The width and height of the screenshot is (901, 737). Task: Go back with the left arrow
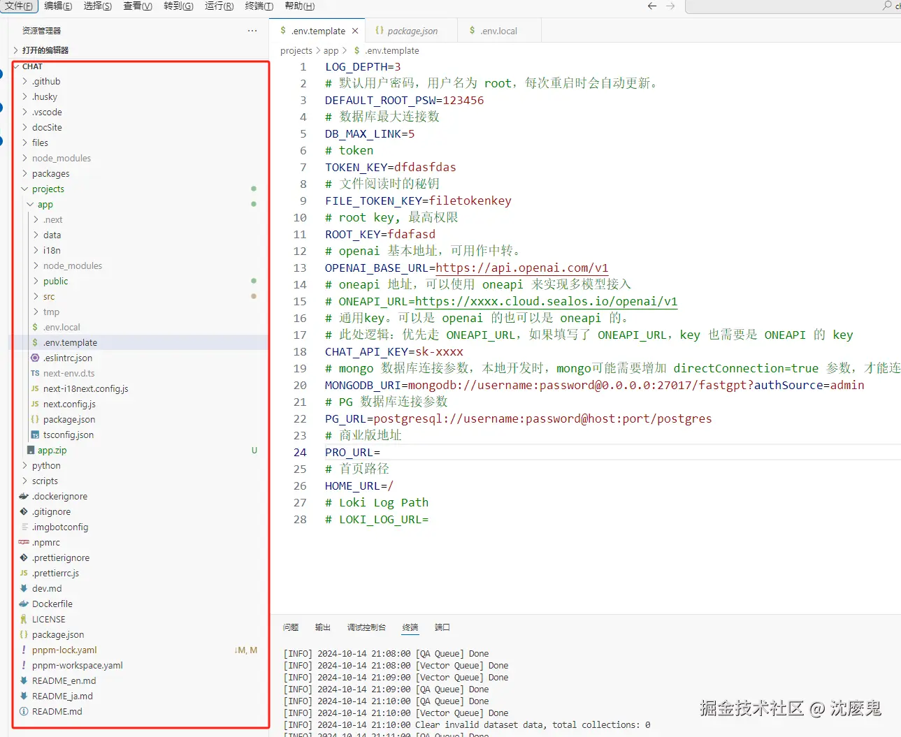[652, 6]
